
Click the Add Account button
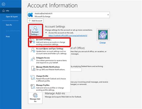click(35, 21)
